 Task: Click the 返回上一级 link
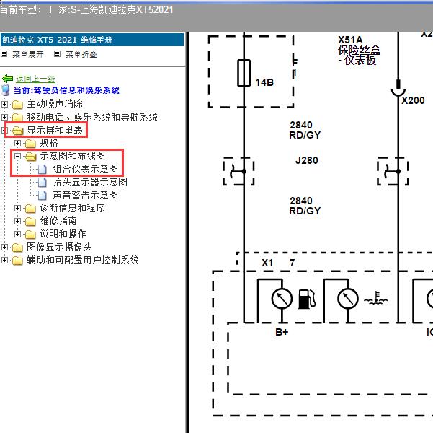pyautogui.click(x=35, y=79)
